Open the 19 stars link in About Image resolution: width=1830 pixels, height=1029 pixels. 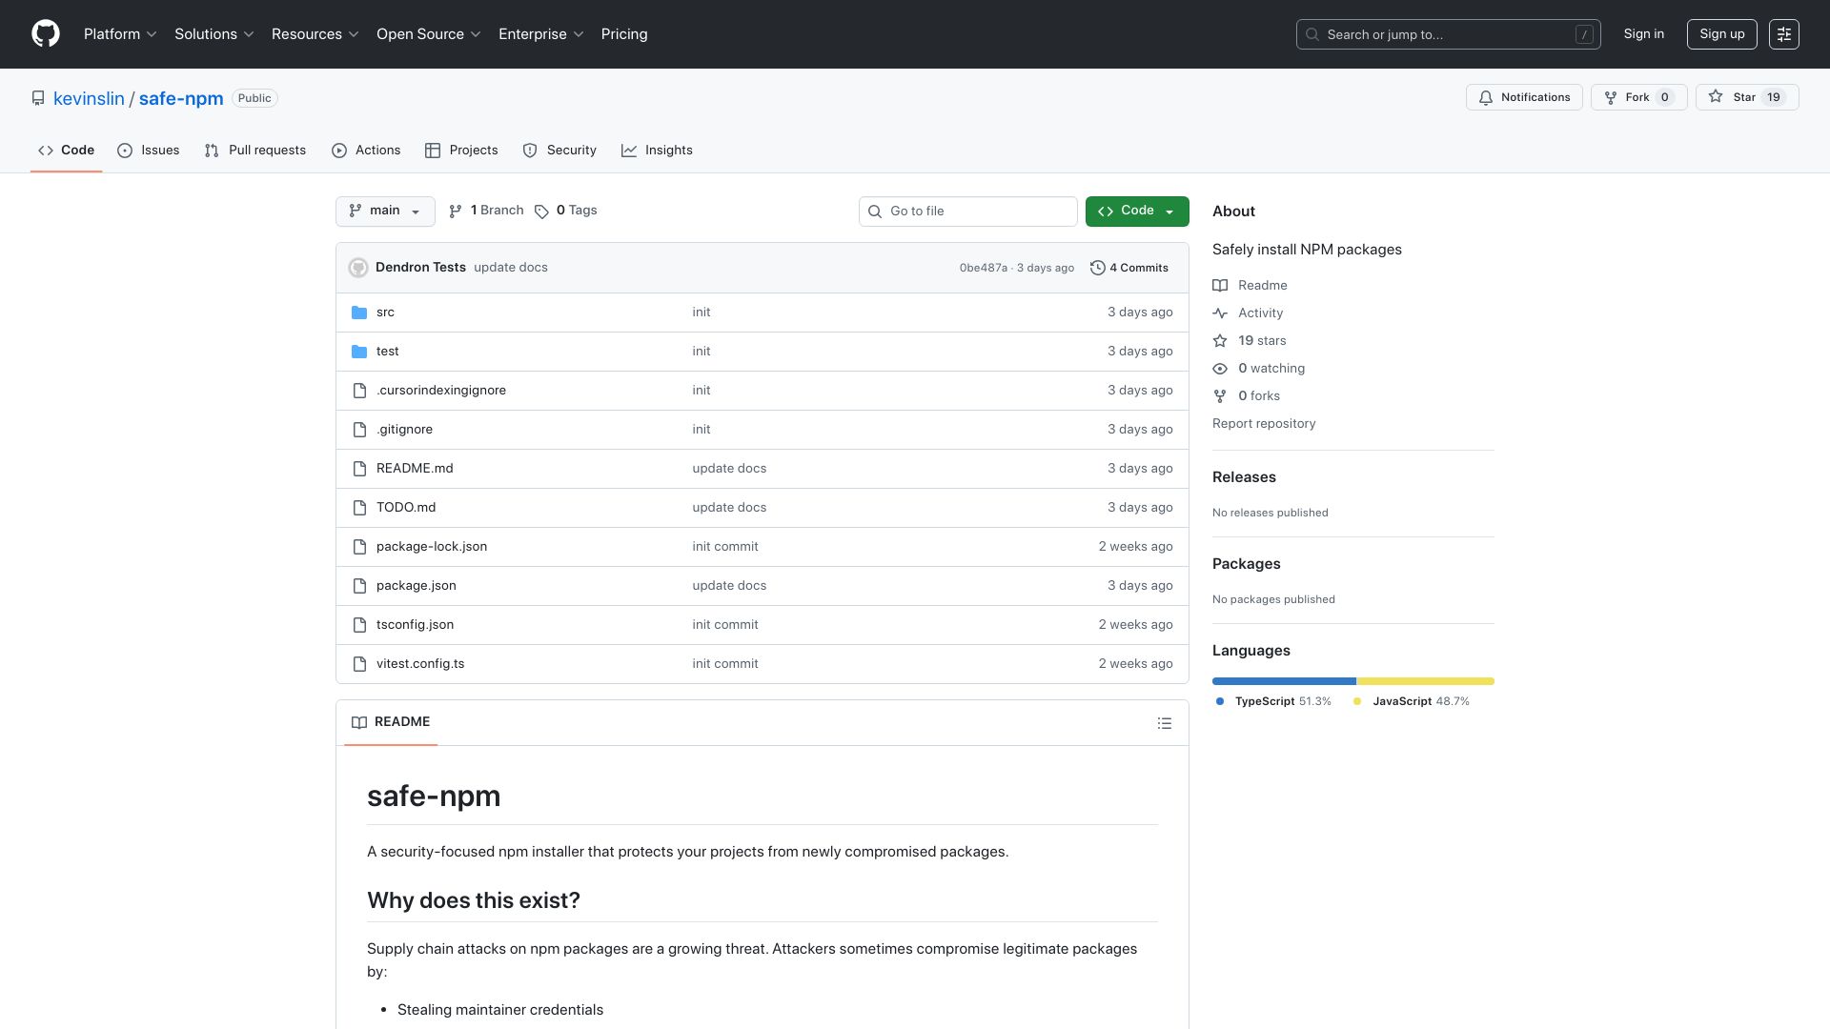point(1262,341)
